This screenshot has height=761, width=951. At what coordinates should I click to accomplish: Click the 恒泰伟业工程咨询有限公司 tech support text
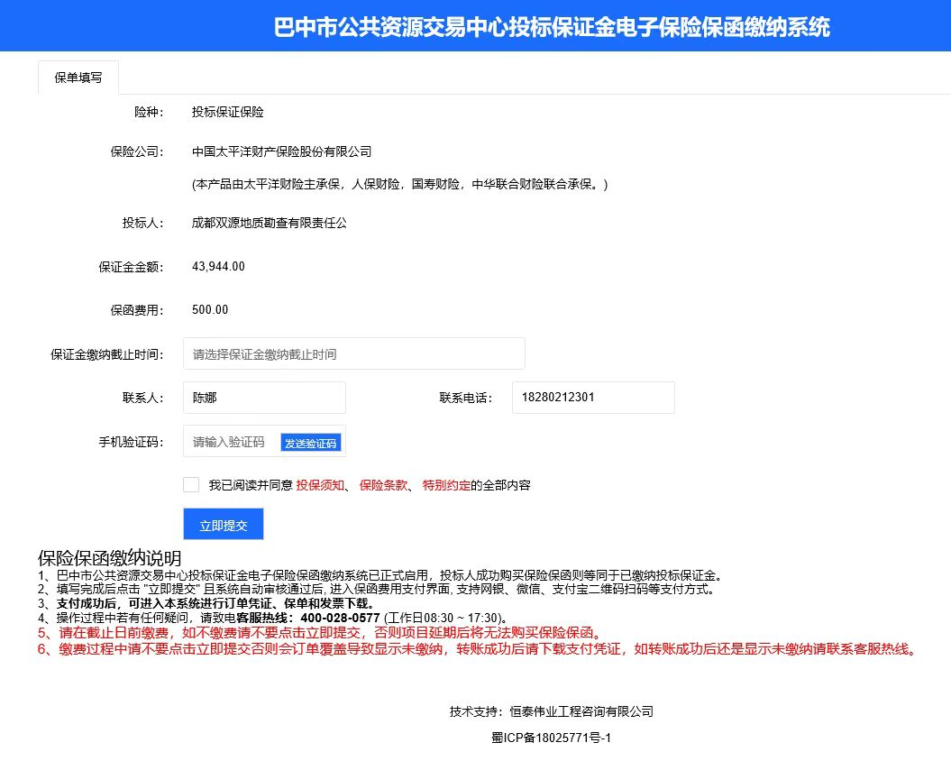[x=581, y=711]
